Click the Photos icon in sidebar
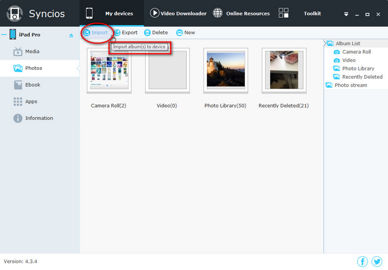The image size is (388, 270). click(x=18, y=68)
